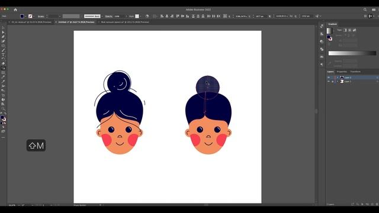Select the Eraser tool
The width and height of the screenshot is (379, 213).
[3, 63]
